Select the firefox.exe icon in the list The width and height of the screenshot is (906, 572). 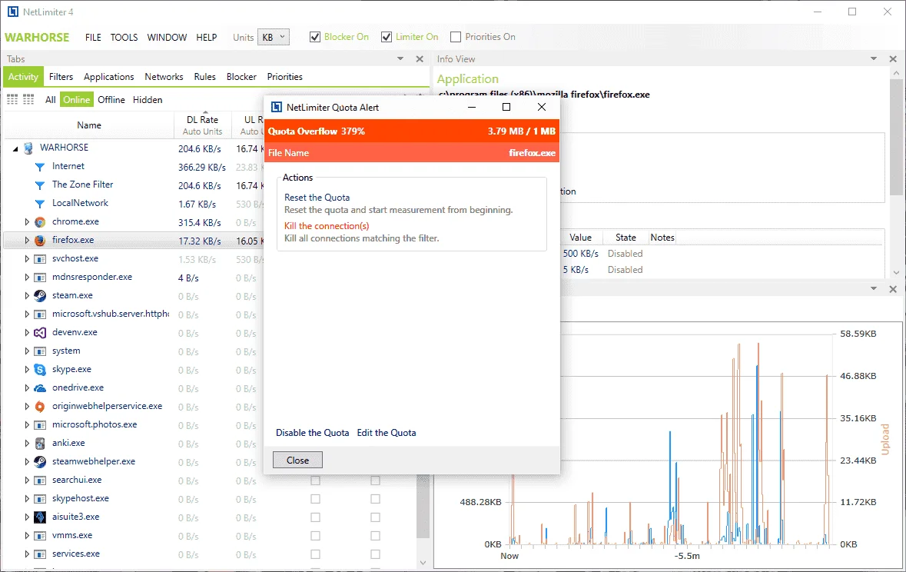pos(40,241)
